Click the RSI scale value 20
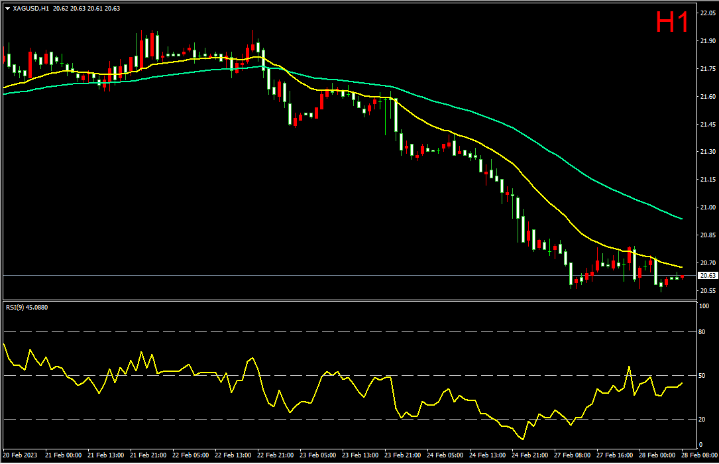The width and height of the screenshot is (719, 464). point(702,419)
